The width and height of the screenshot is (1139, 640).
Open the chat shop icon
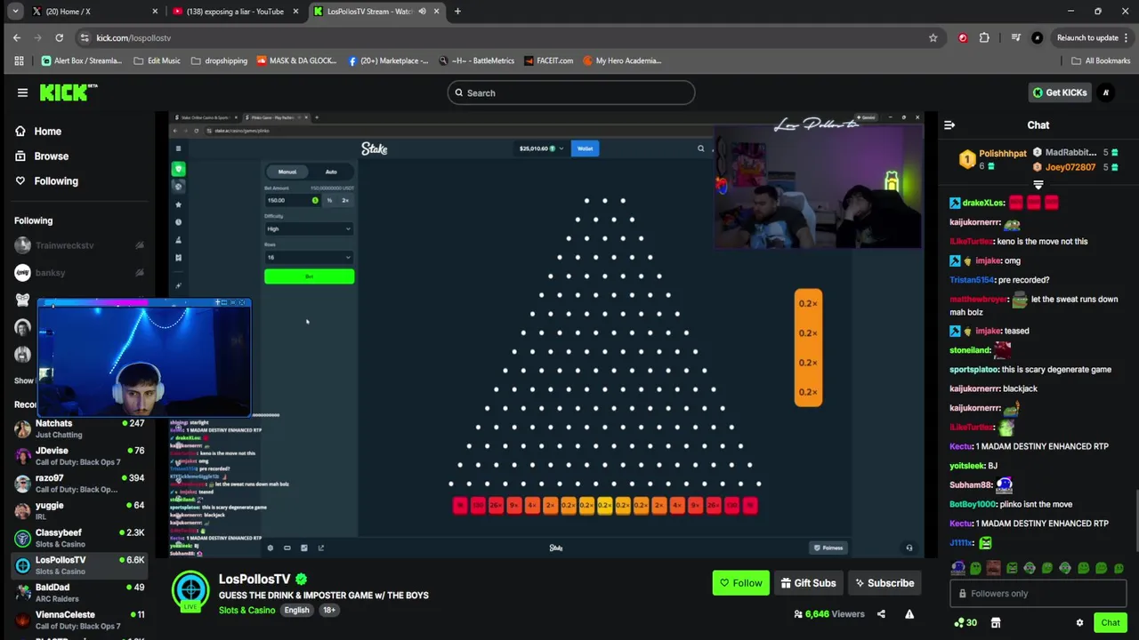click(996, 623)
